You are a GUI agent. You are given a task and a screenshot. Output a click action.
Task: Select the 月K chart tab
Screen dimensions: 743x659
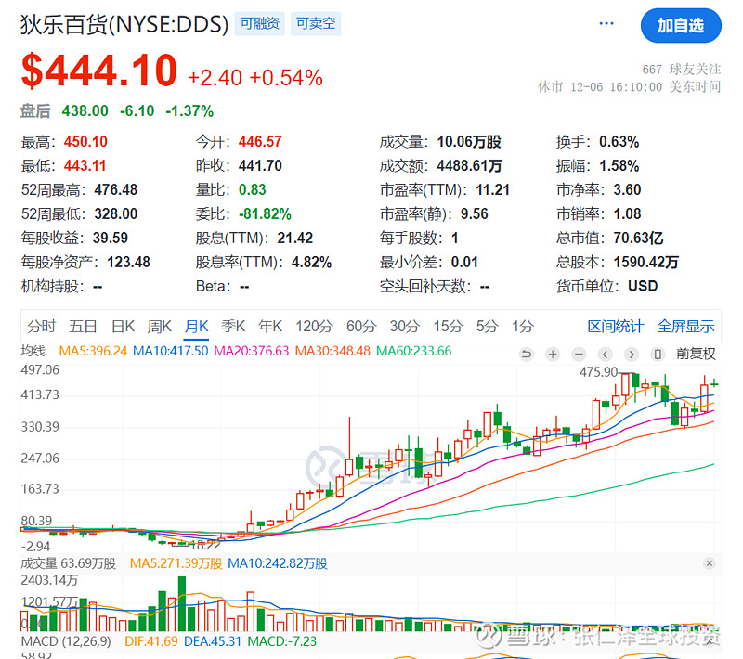pos(196,326)
